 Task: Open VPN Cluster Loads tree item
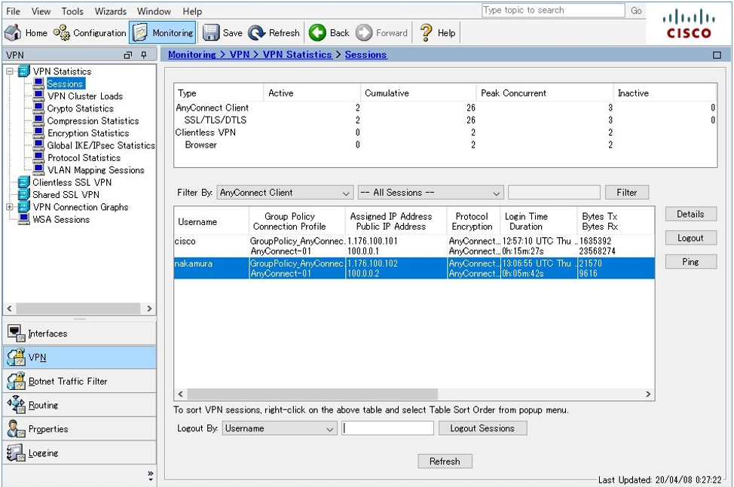coord(84,96)
